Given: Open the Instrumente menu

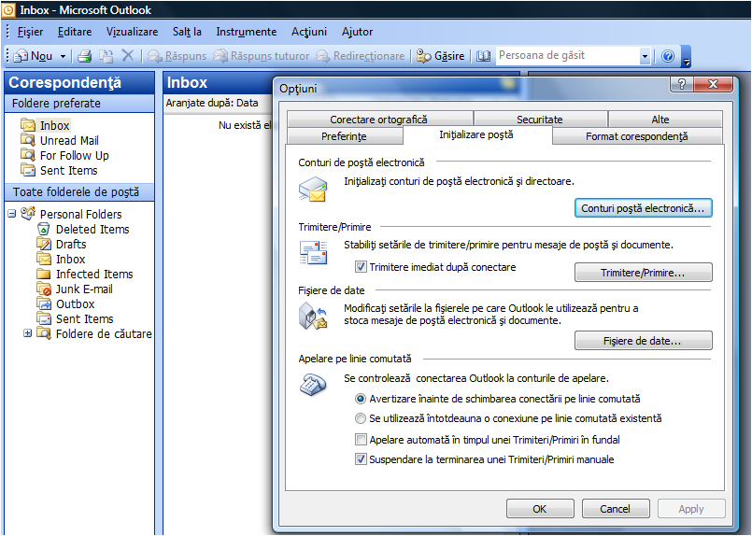Looking at the screenshot, I should click(246, 32).
